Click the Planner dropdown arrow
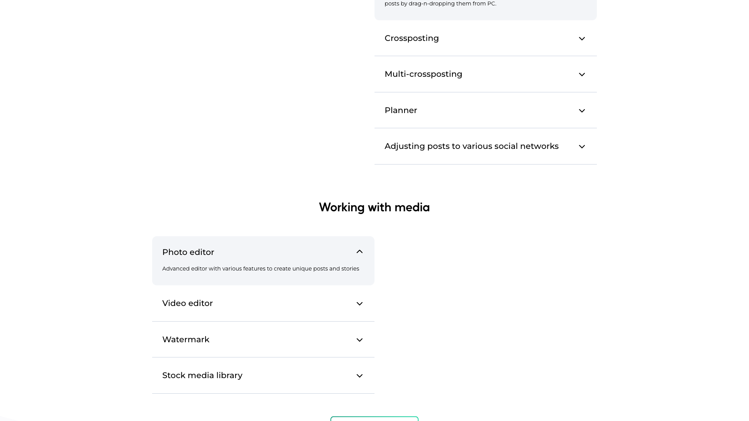The height and width of the screenshot is (421, 749). (x=582, y=111)
